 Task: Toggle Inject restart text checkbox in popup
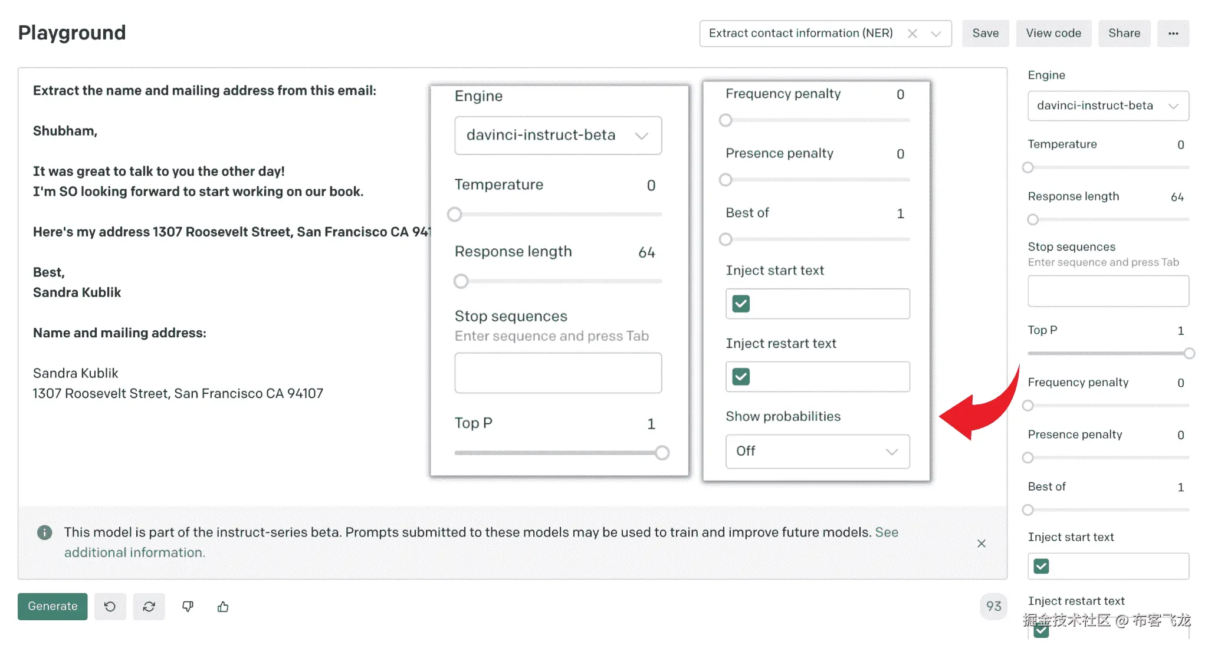741,376
